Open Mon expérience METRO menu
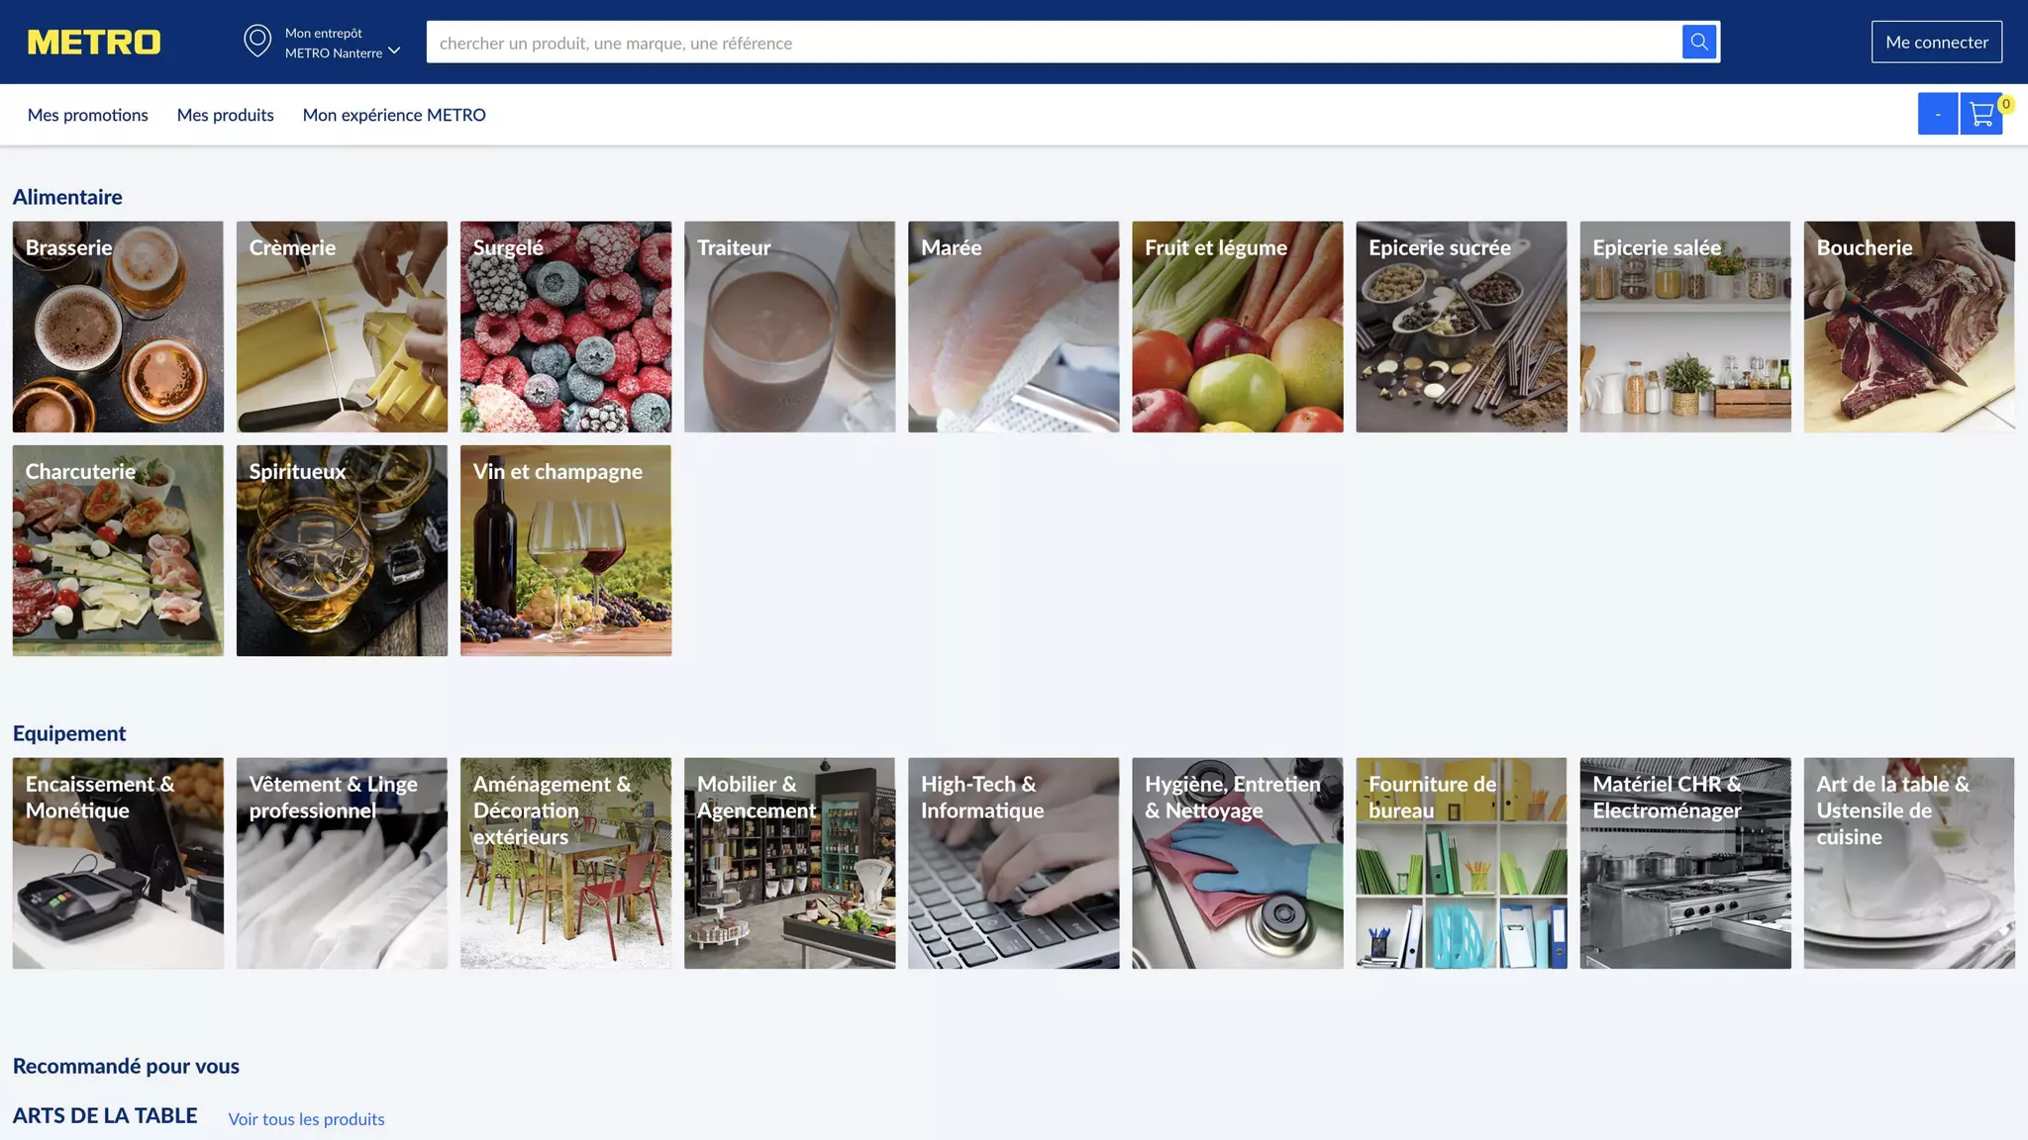 pos(394,115)
